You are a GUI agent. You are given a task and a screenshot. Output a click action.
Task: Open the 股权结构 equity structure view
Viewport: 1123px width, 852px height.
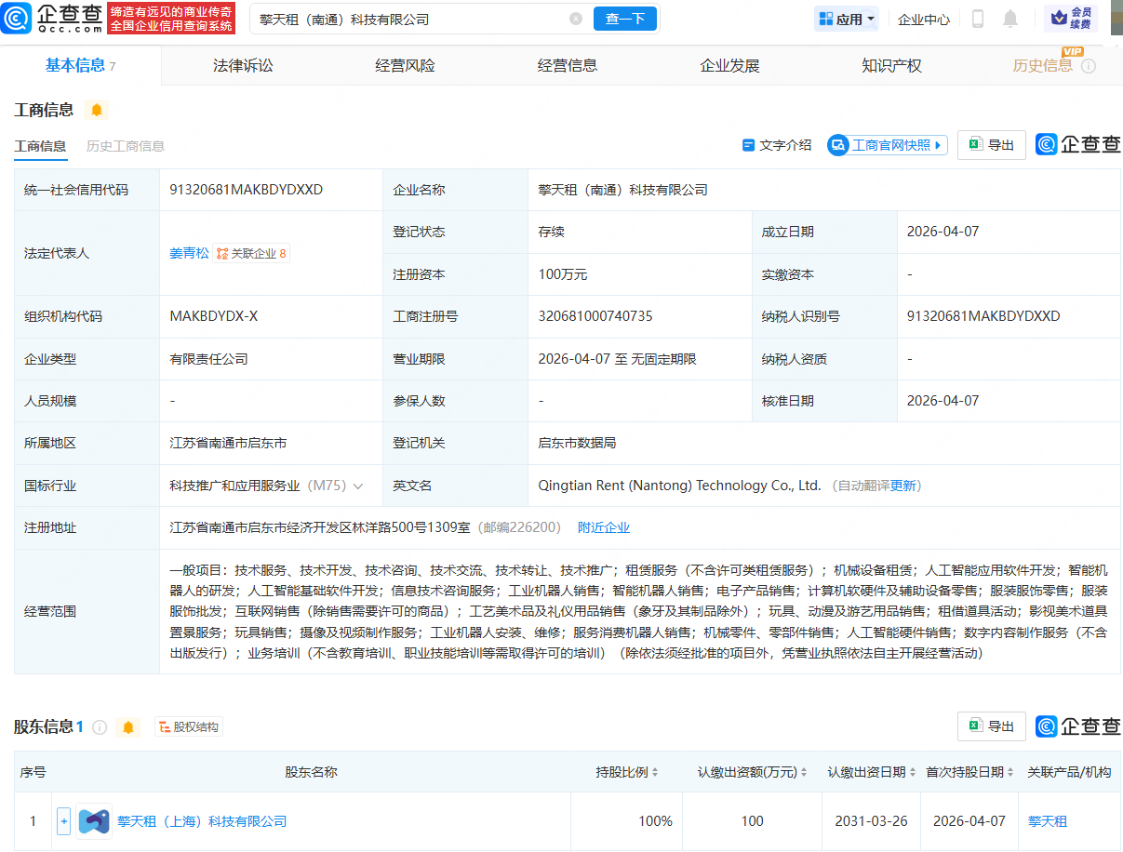[x=189, y=726]
